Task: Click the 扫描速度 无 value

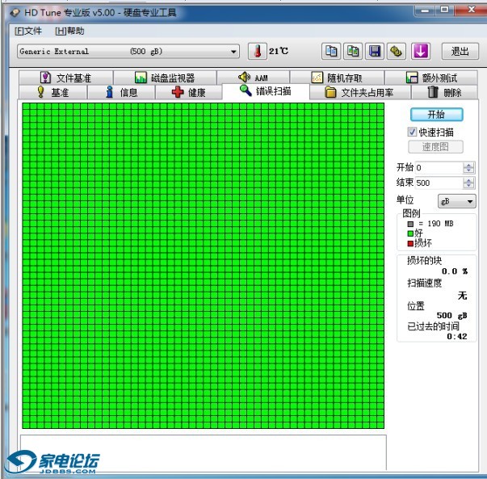Action: tap(462, 295)
